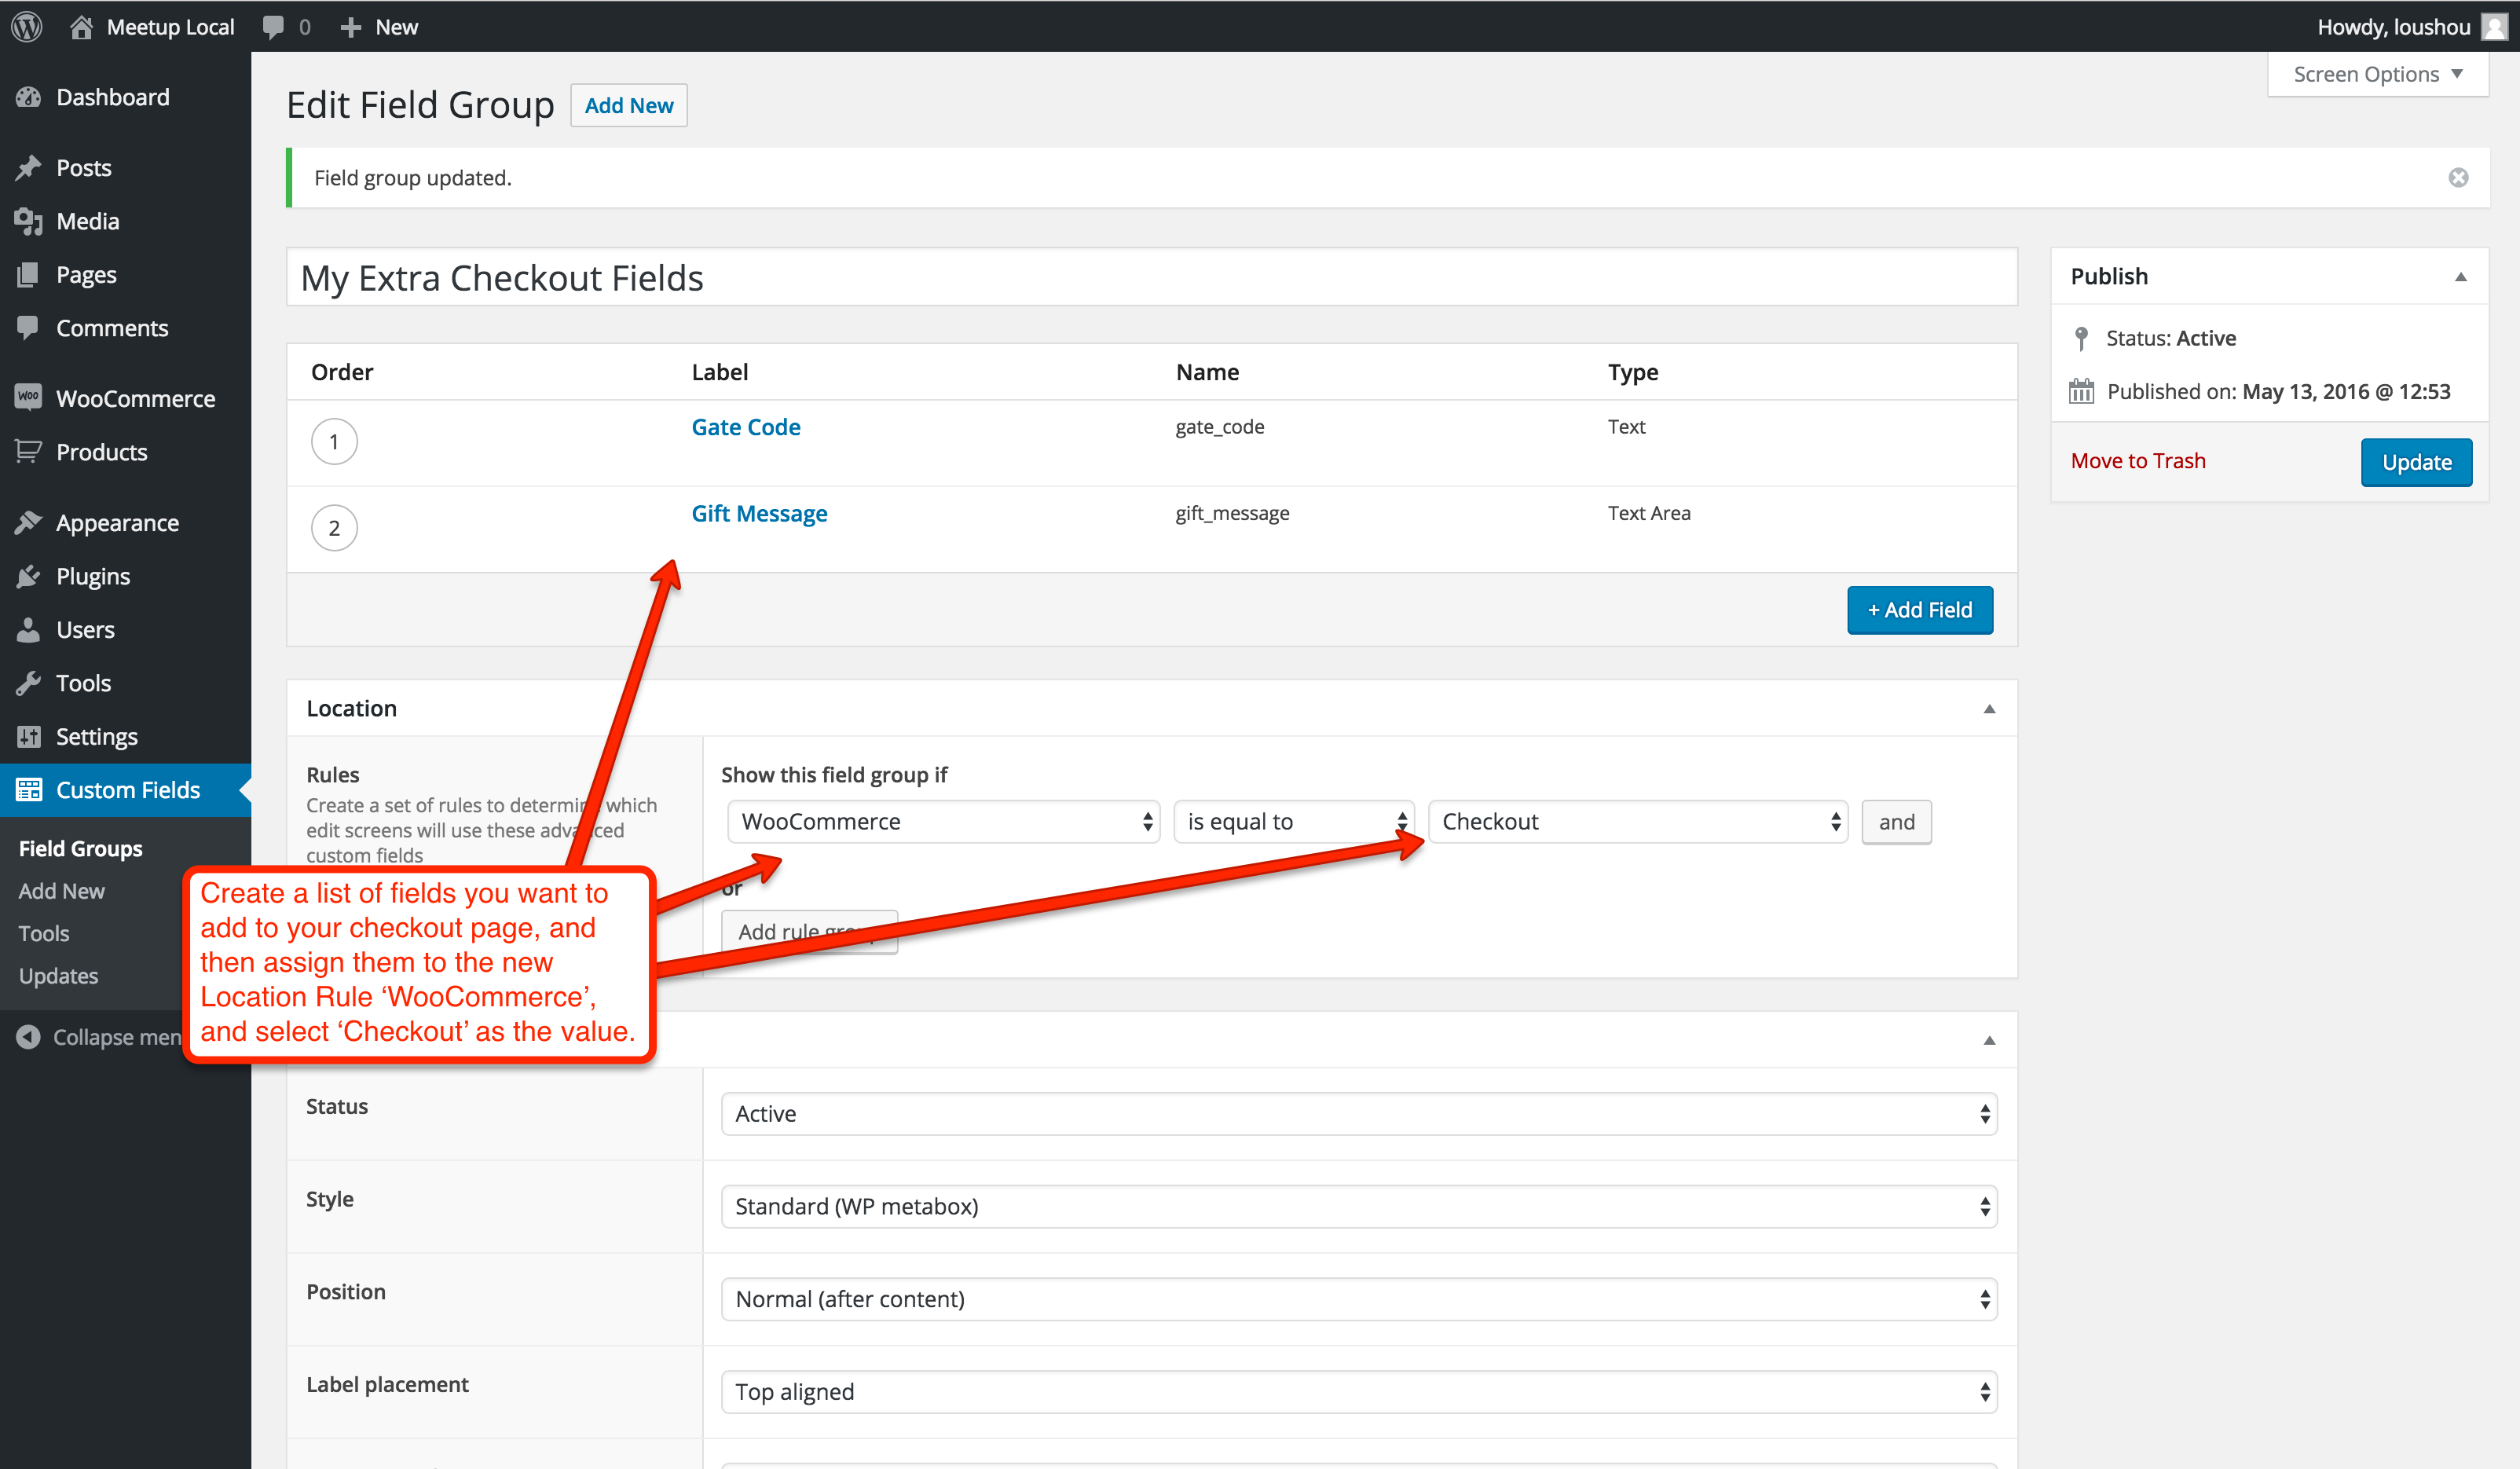This screenshot has width=2520, height=1469.
Task: Click the 'and' rule button
Action: pos(1896,822)
